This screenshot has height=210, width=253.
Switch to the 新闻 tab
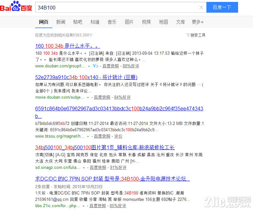(61, 22)
